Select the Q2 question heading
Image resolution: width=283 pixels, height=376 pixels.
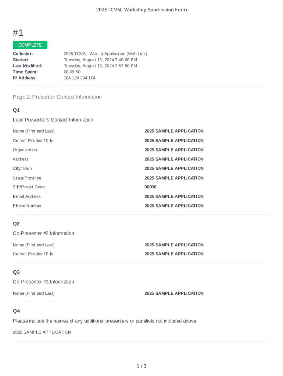[16, 224]
